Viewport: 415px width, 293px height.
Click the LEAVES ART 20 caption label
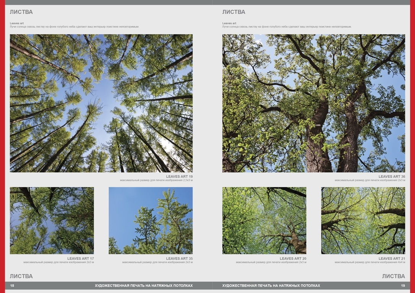pyautogui.click(x=293, y=259)
